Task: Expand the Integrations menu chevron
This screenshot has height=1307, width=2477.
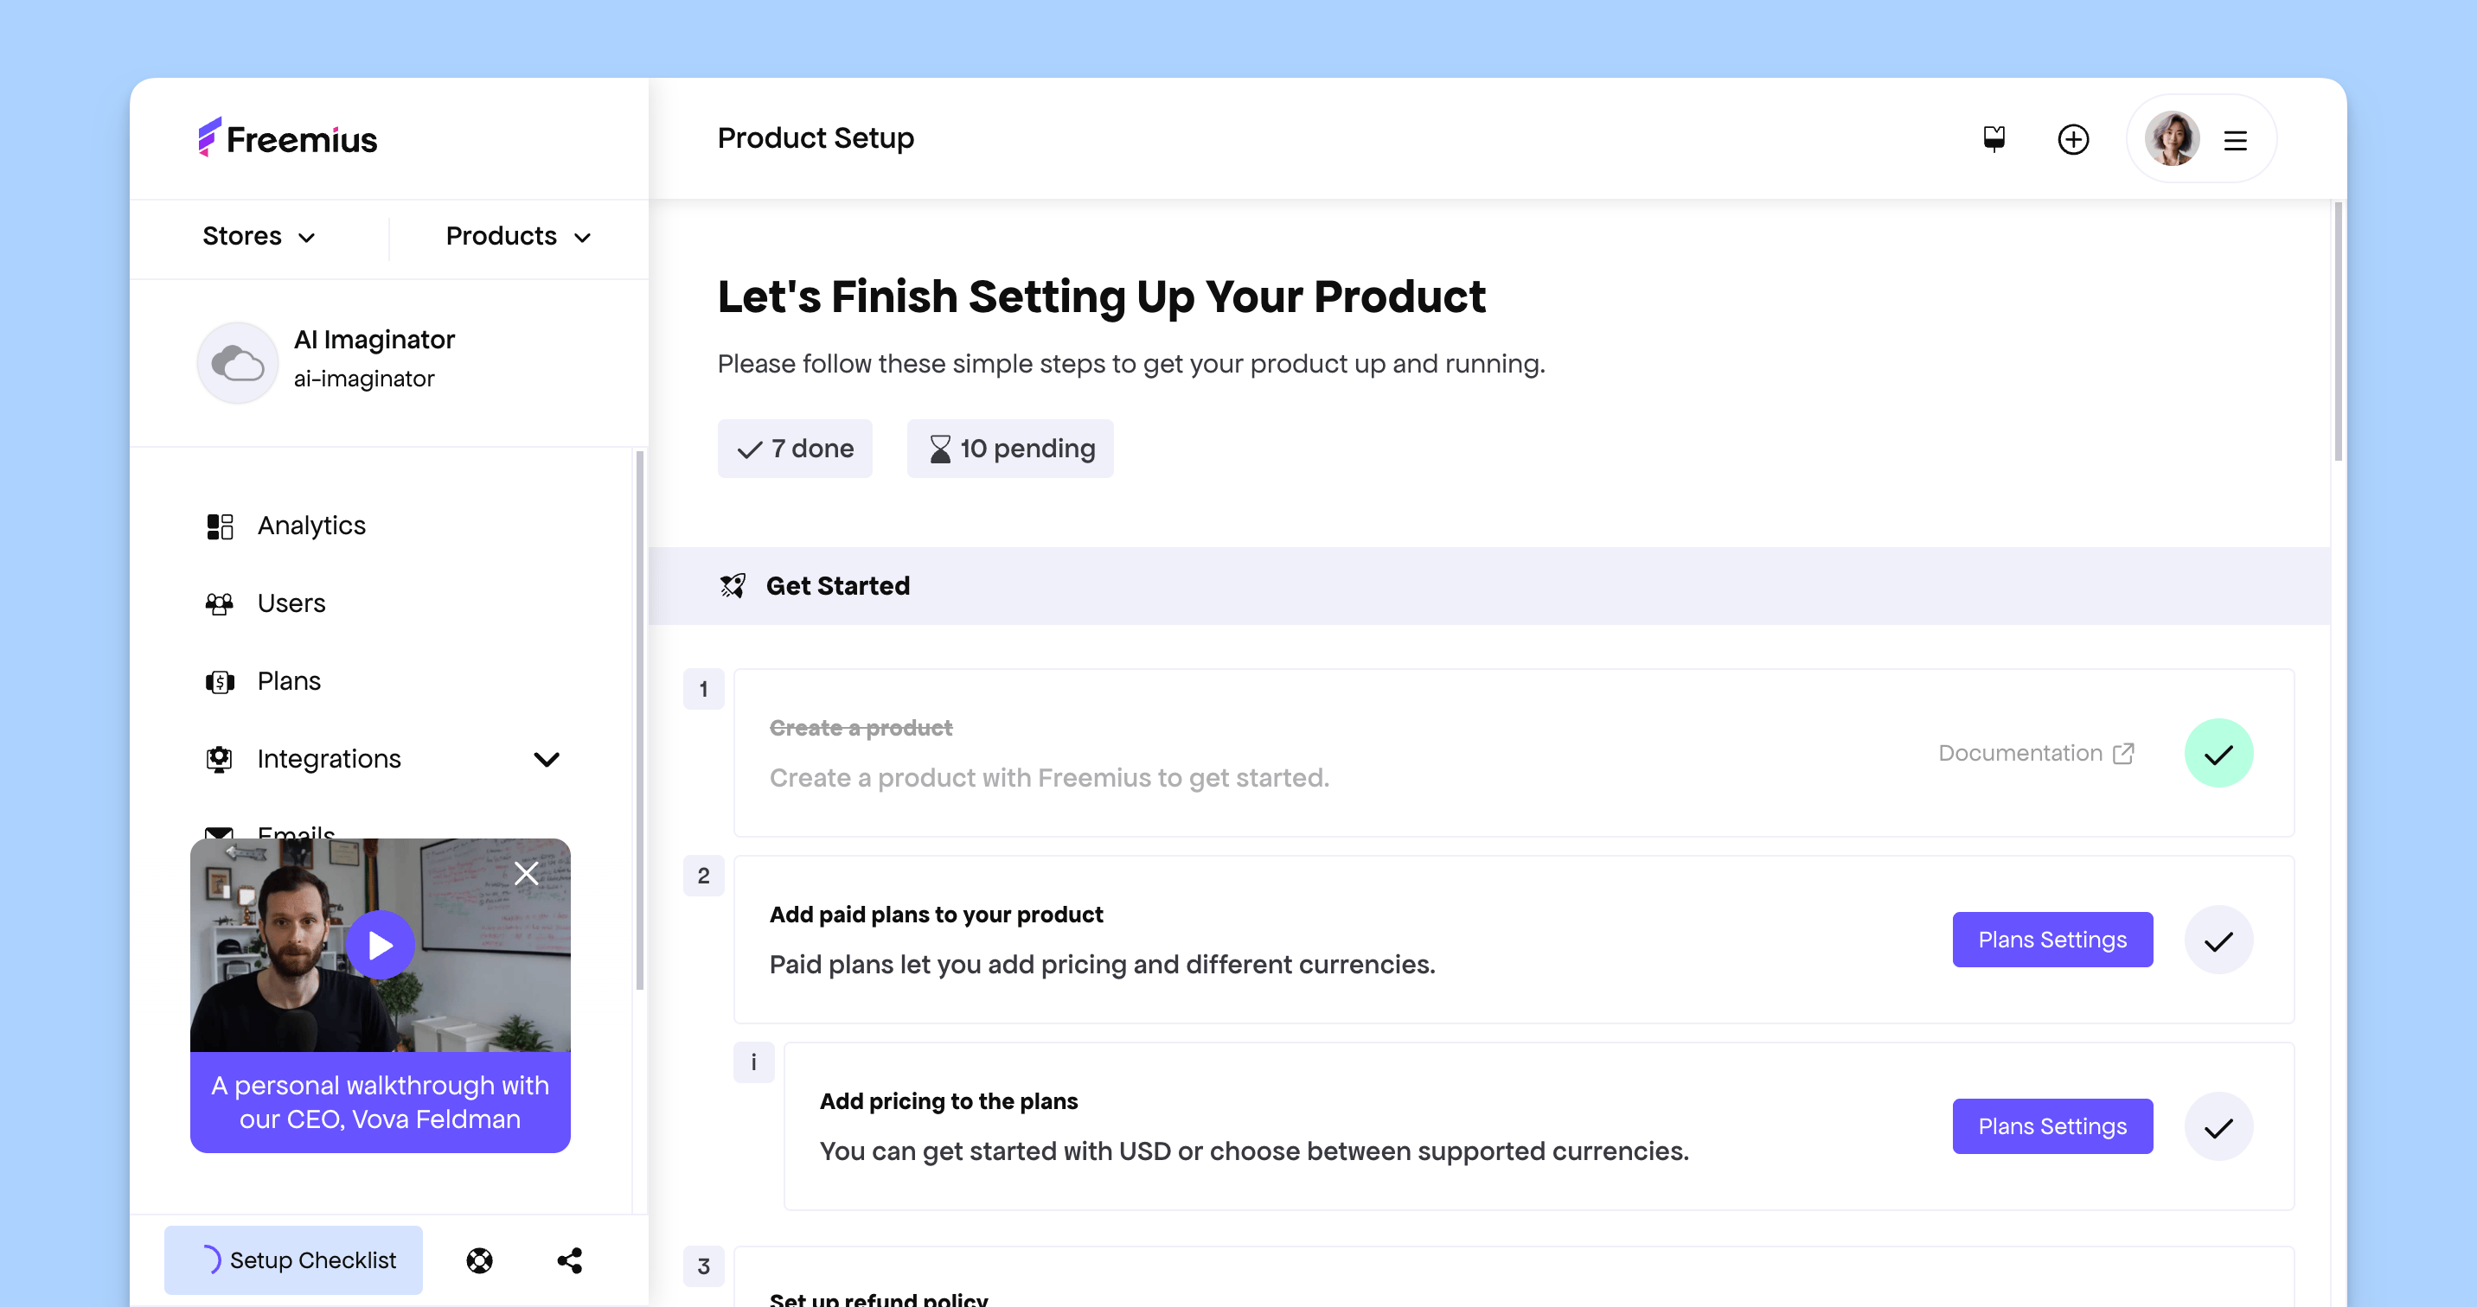Action: [547, 759]
